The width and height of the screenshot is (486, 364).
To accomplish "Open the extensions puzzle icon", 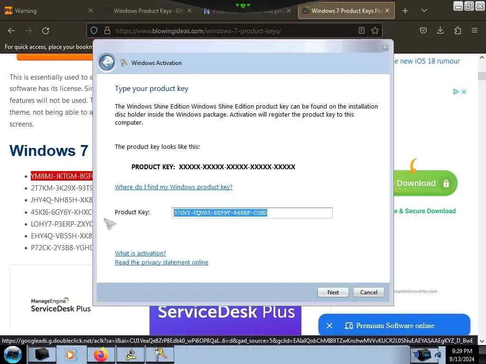I will 458,30.
